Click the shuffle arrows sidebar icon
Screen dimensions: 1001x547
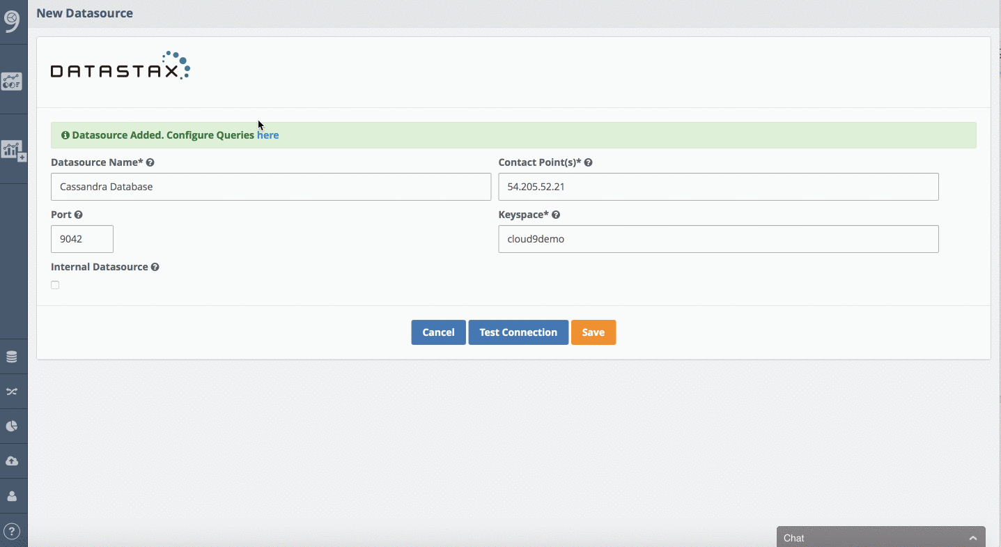[x=12, y=392]
